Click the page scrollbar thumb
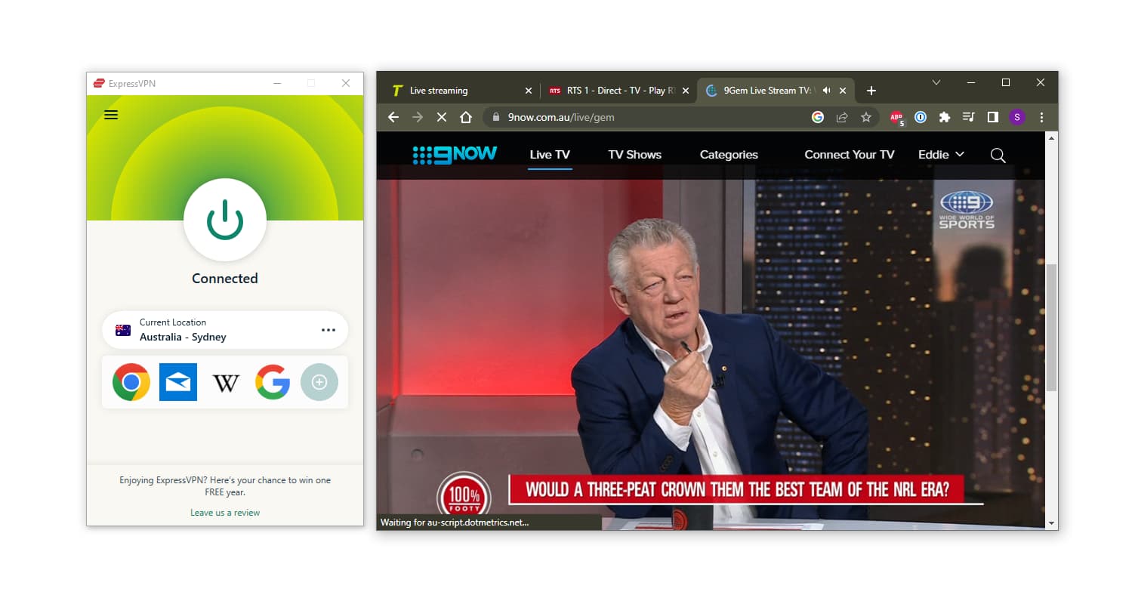This screenshot has width=1135, height=595. tap(1051, 326)
